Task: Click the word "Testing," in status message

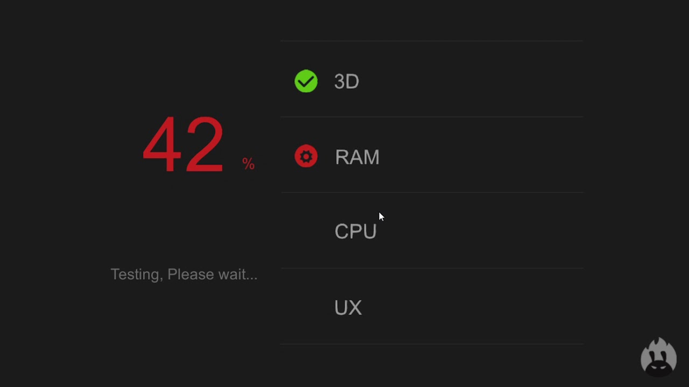Action: (136, 274)
